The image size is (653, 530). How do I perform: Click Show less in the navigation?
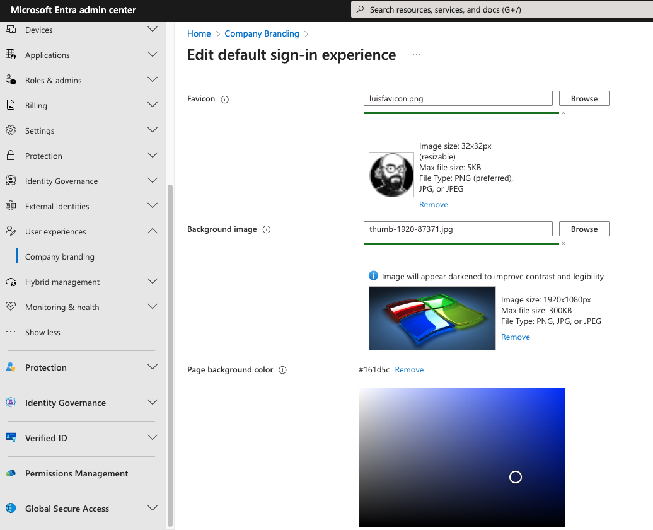point(43,333)
